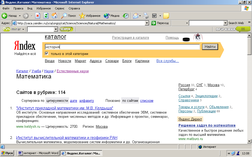Open the Правка menu
The width and height of the screenshot is (252, 157).
pyautogui.click(x=18, y=8)
